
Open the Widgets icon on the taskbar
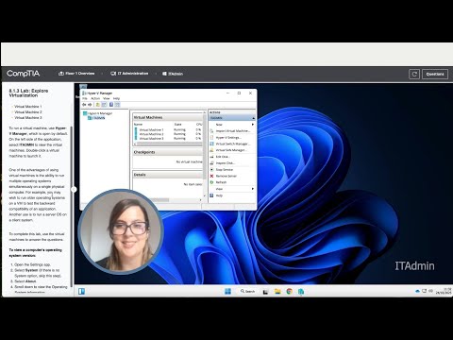point(81,291)
